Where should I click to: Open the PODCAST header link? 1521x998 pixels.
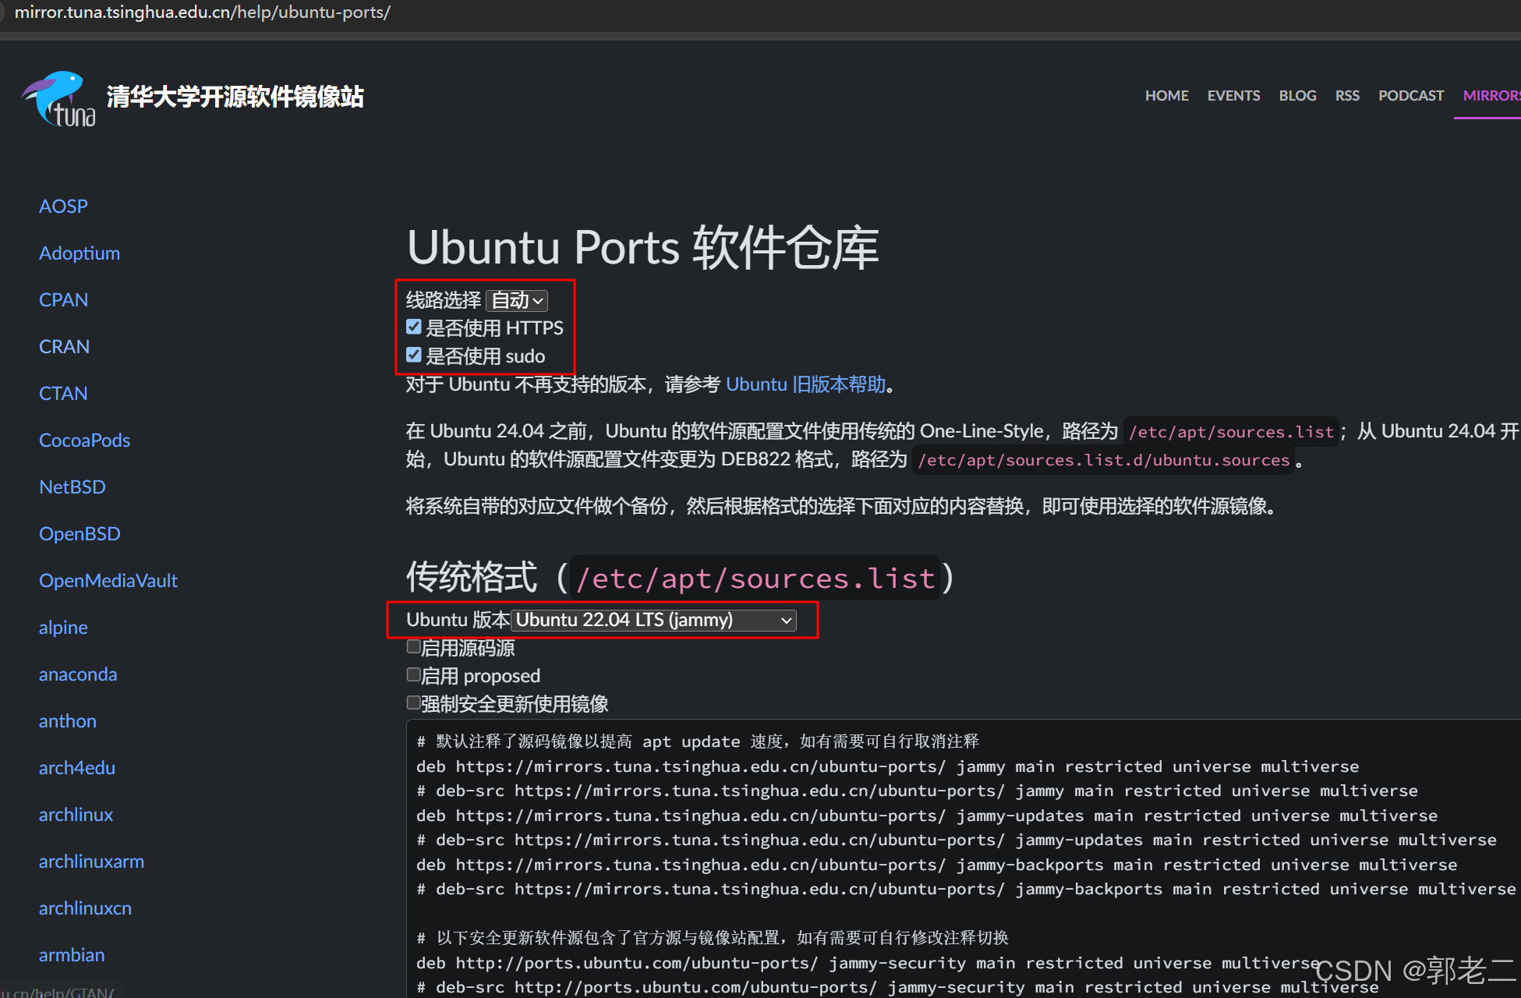coord(1411,95)
